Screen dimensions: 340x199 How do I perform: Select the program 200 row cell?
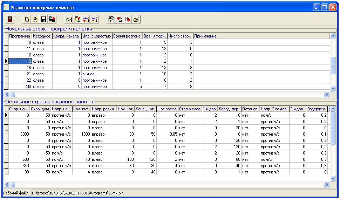pos(20,87)
